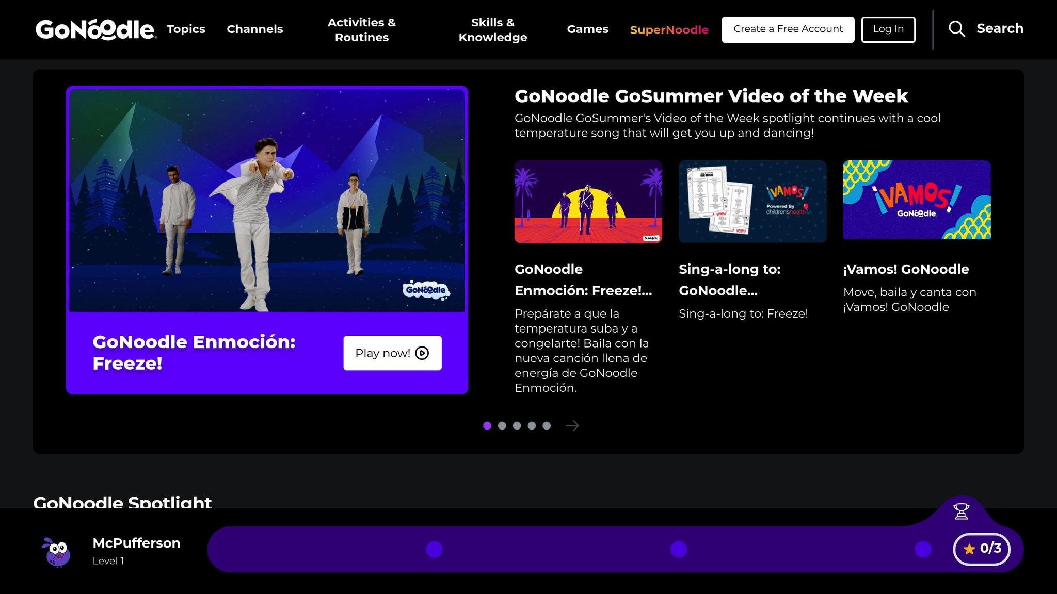Click 'GoNoodle GoSummer Video of the Week' heading
Image resolution: width=1057 pixels, height=594 pixels.
[x=711, y=96]
